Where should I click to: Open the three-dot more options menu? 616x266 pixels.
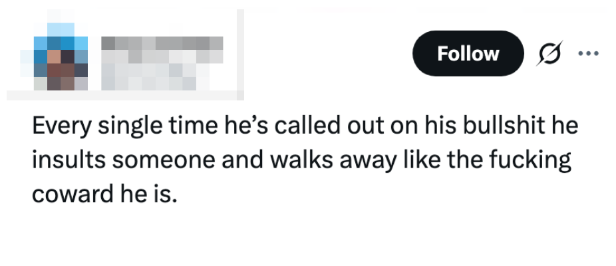point(588,53)
